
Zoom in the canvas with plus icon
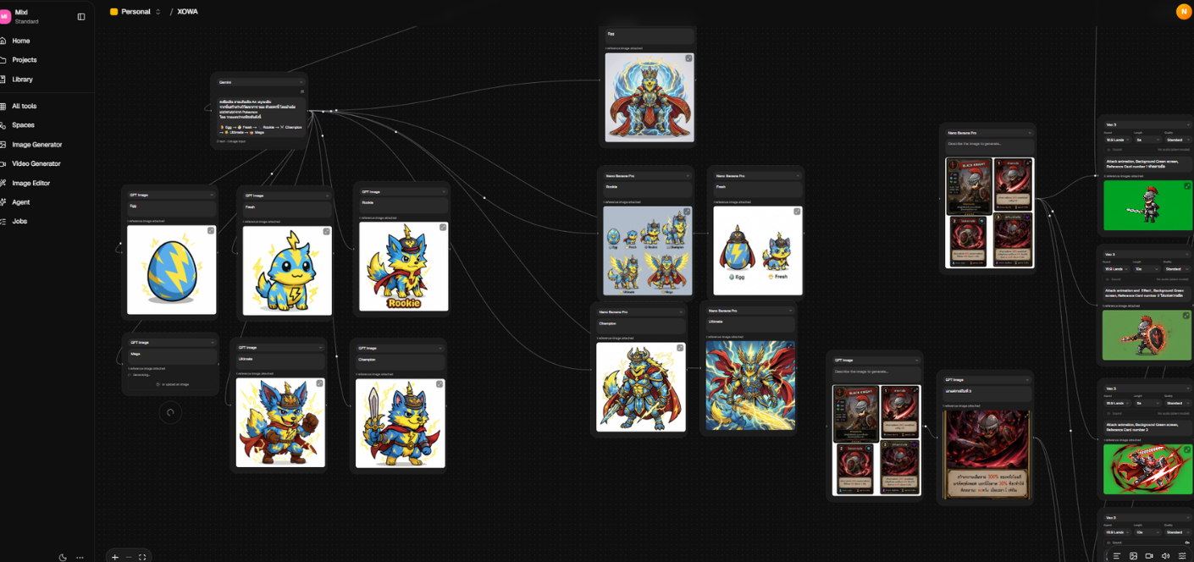[x=115, y=557]
